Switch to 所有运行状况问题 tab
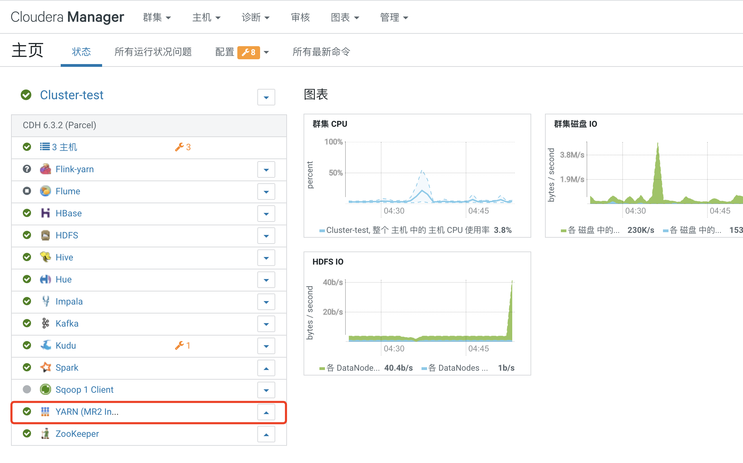This screenshot has width=743, height=463. pyautogui.click(x=153, y=52)
